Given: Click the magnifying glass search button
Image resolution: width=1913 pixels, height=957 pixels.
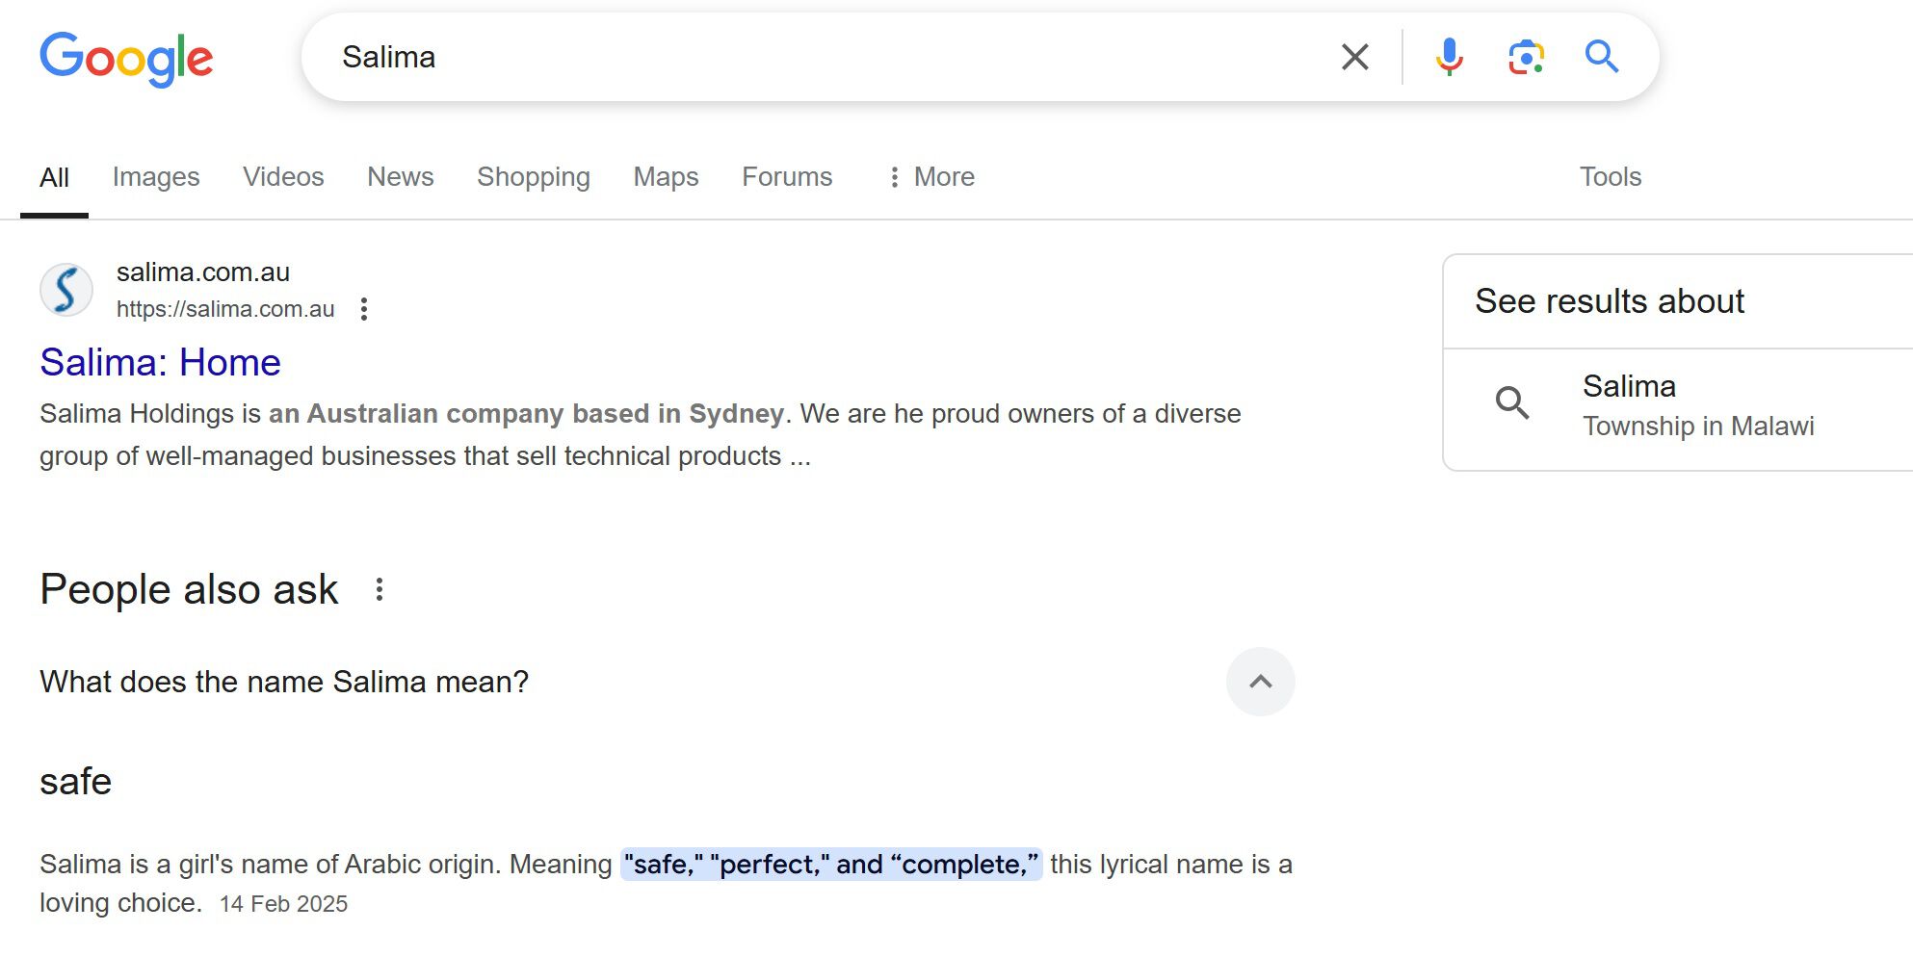Looking at the screenshot, I should [1601, 57].
